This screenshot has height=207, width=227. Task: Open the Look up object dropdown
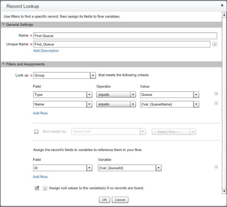[x=93, y=76]
